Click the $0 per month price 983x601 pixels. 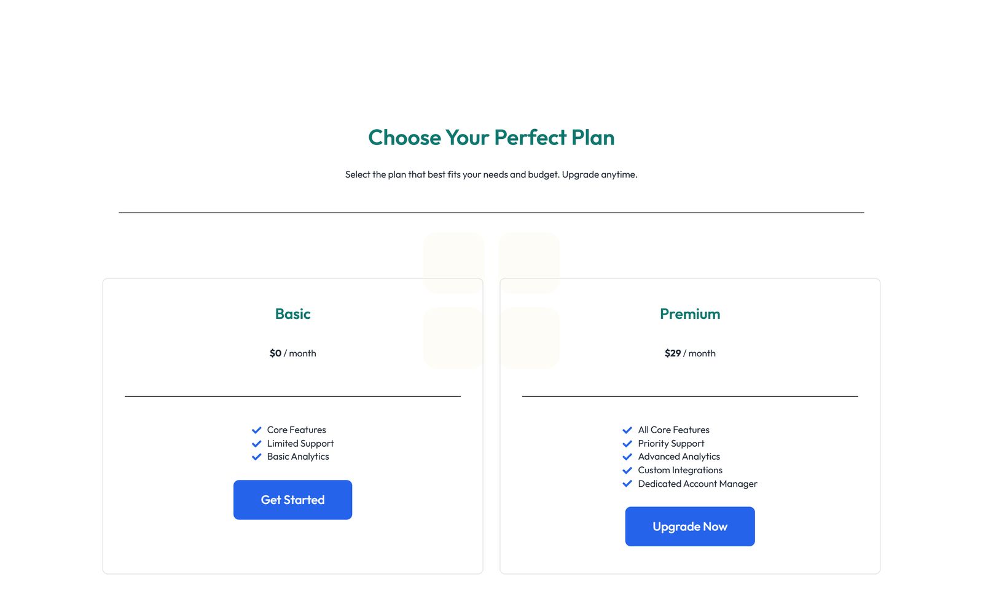pyautogui.click(x=292, y=353)
